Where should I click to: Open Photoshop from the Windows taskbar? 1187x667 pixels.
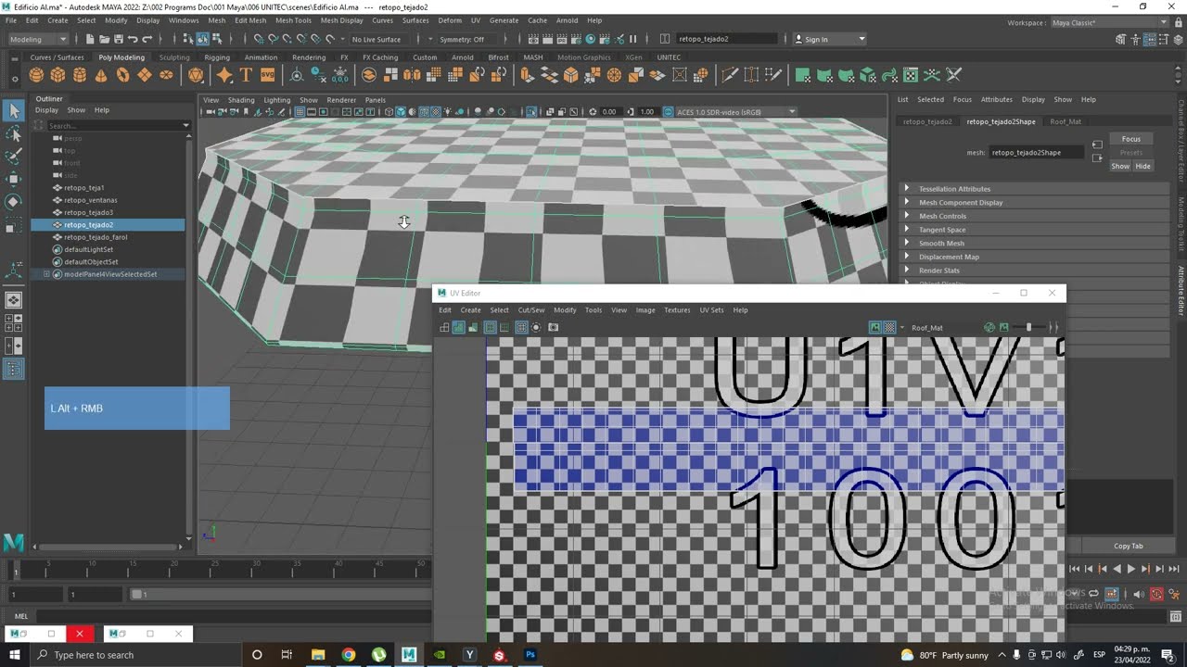pyautogui.click(x=530, y=655)
